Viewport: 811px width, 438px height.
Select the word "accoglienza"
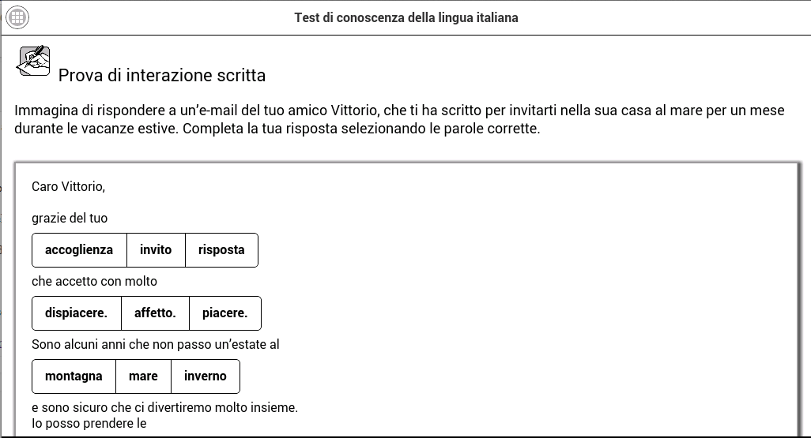pos(79,250)
